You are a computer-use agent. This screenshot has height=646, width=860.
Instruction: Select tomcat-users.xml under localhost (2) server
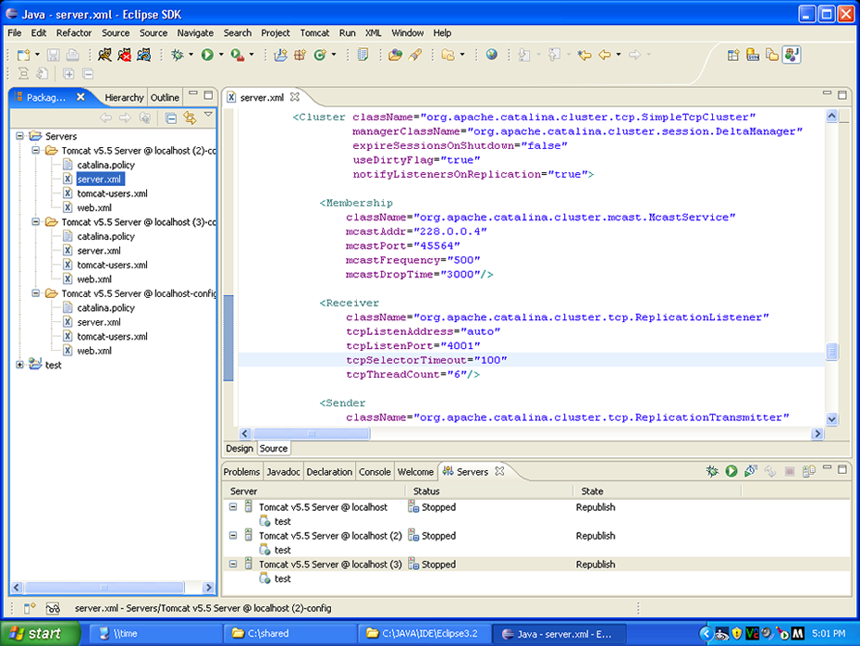112,193
